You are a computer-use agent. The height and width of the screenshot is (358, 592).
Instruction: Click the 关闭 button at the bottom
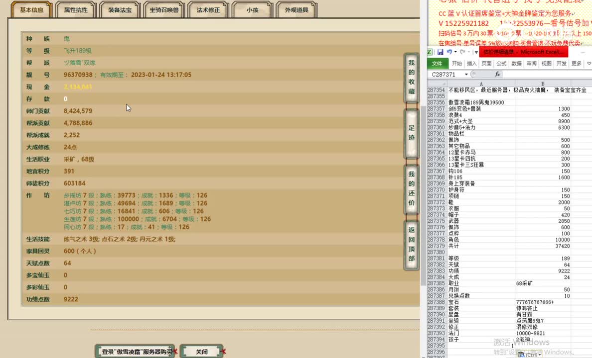click(x=202, y=351)
